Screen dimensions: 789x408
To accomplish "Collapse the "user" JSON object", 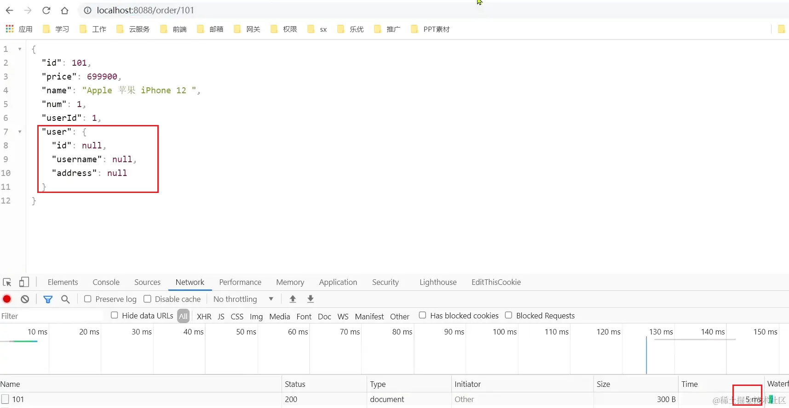I will click(x=20, y=131).
